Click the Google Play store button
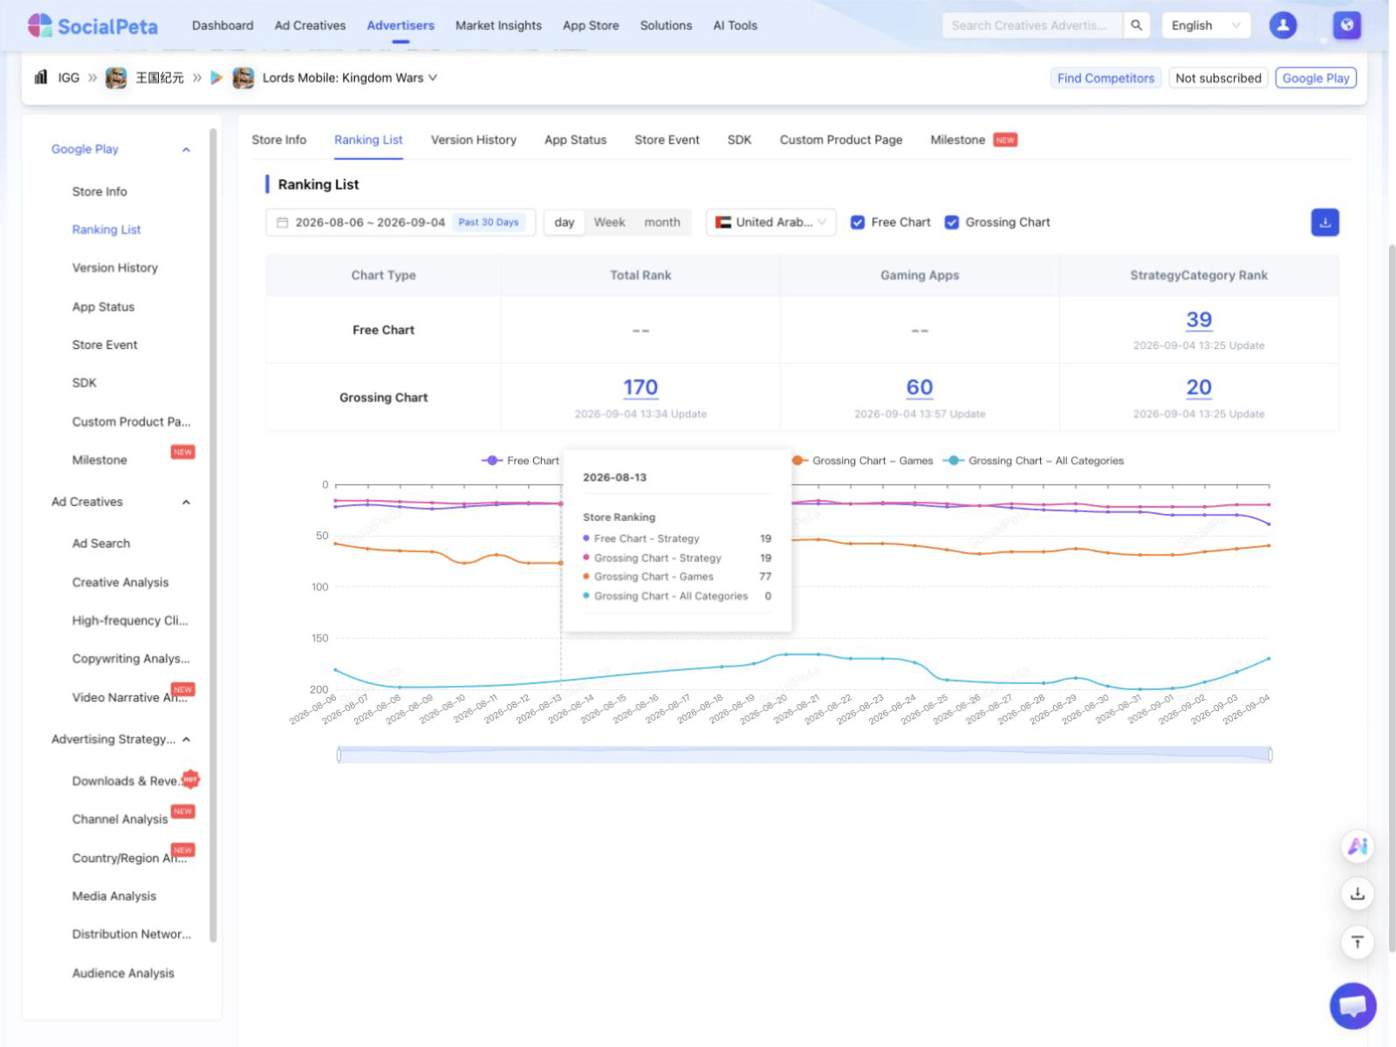 (1316, 78)
